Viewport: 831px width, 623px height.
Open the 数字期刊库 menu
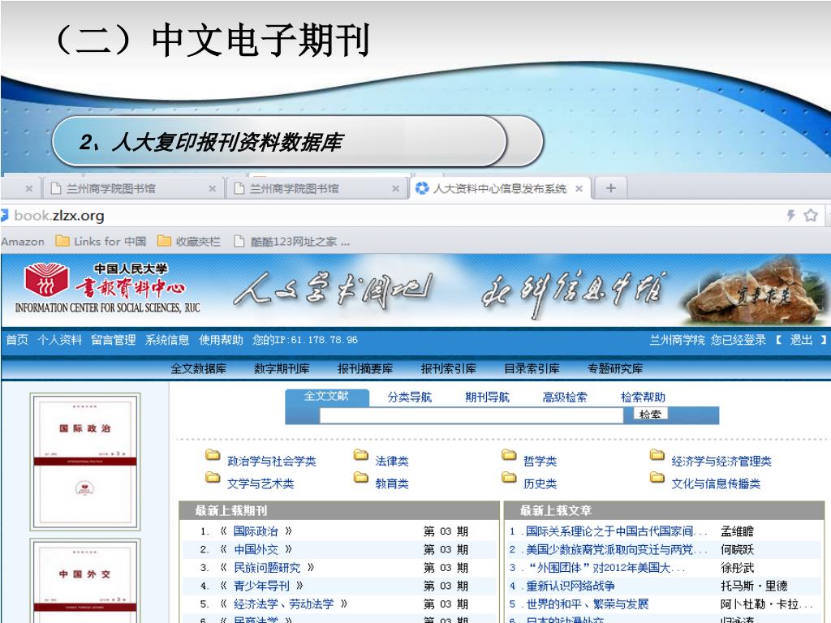(x=282, y=369)
